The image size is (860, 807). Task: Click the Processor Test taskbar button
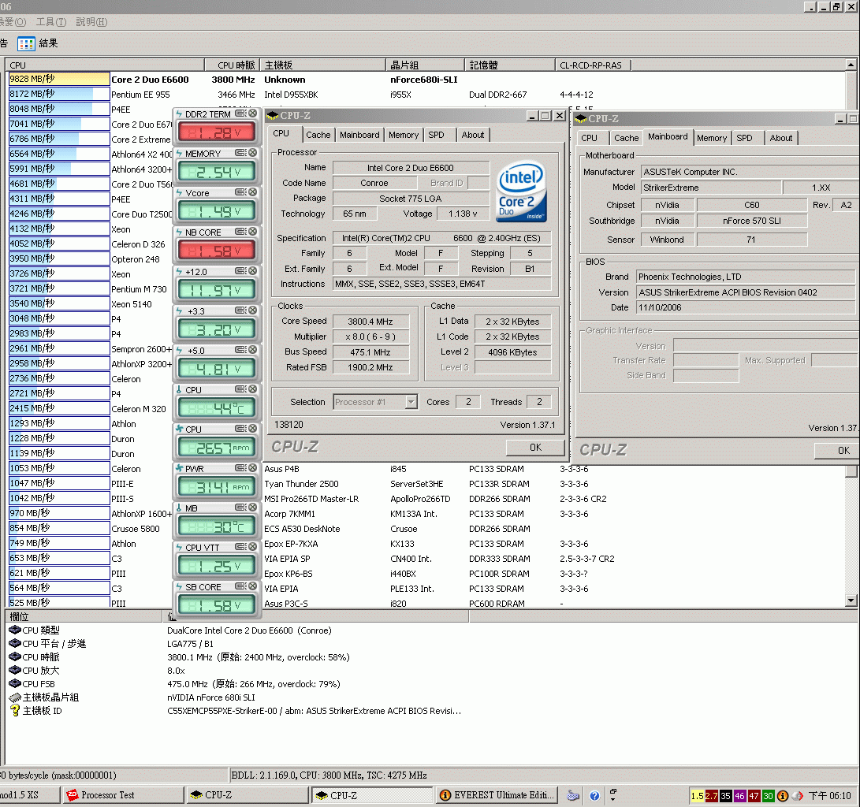124,795
